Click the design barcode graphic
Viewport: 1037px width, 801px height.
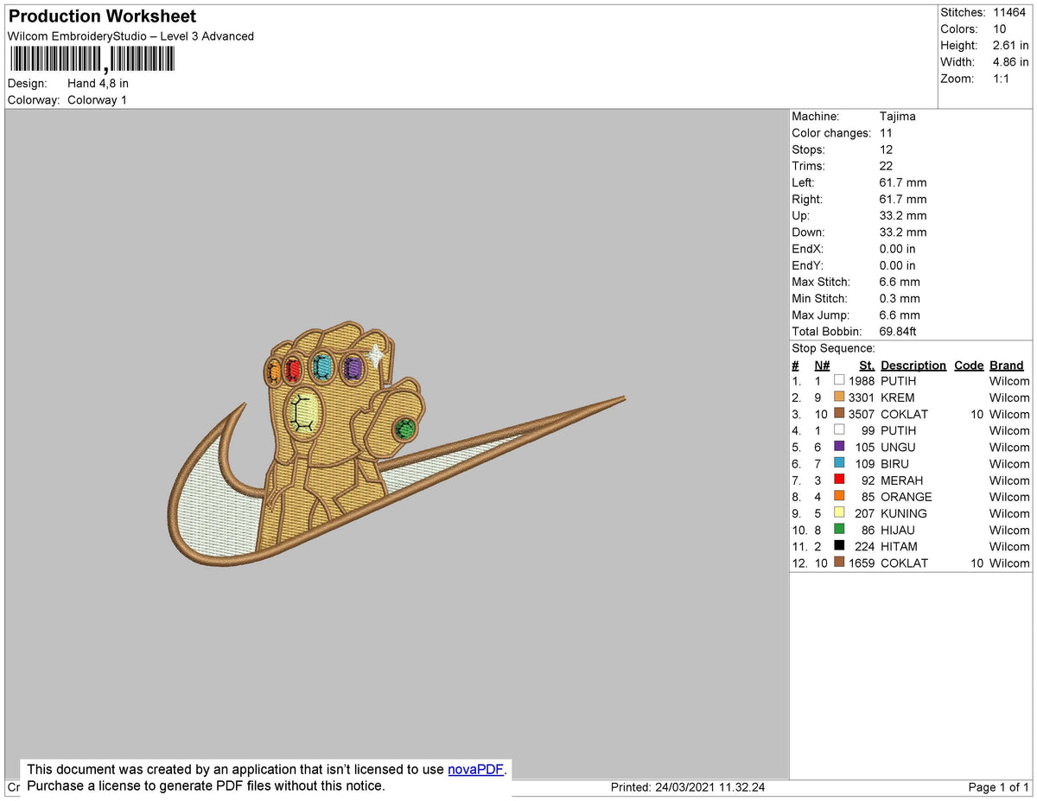pos(91,59)
